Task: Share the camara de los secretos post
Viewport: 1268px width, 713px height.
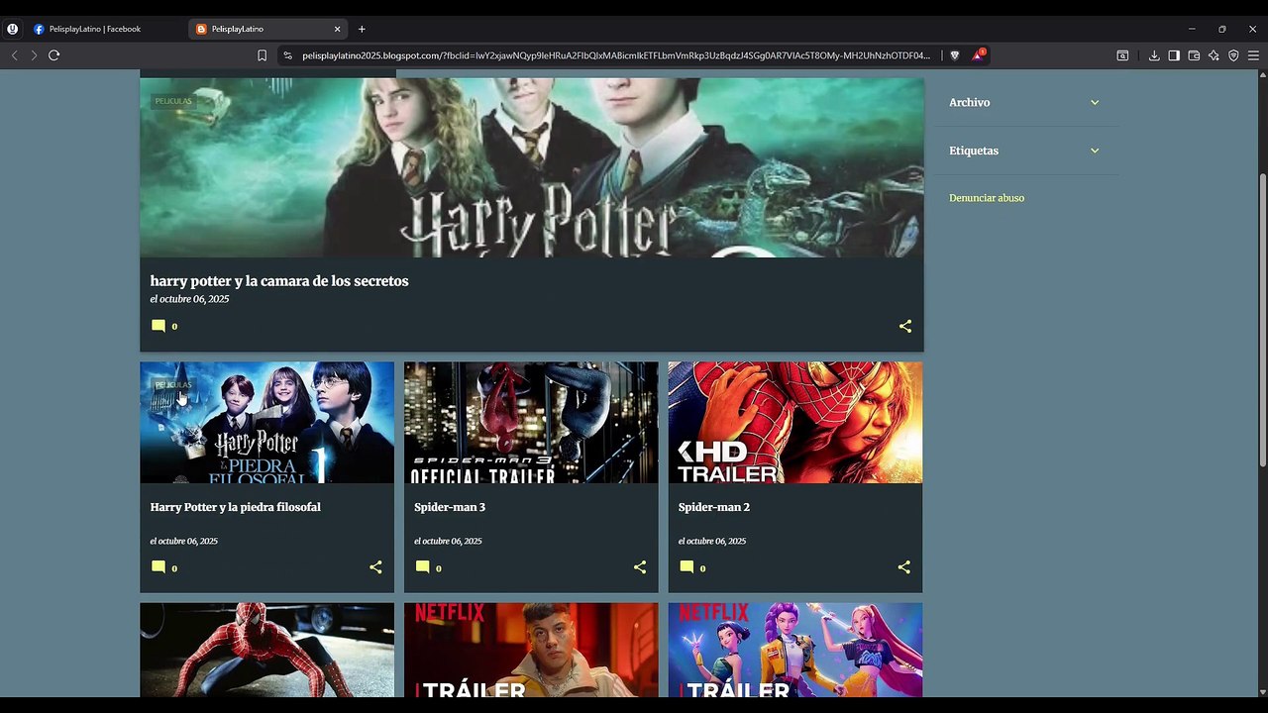Action: [x=905, y=326]
